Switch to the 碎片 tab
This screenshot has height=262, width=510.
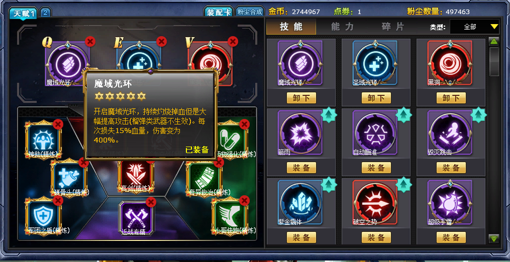[393, 27]
